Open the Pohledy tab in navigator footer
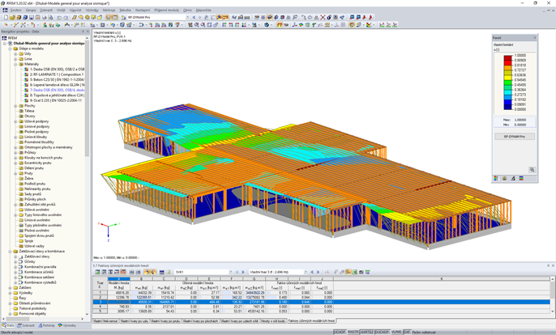Screen dimensions: 556x335 pyautogui.click(x=47, y=325)
